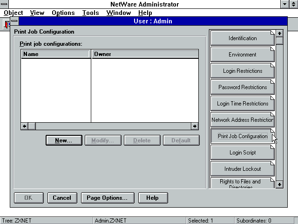Open Rights to Files and Directories page
This screenshot has width=298, height=224.
pyautogui.click(x=243, y=183)
